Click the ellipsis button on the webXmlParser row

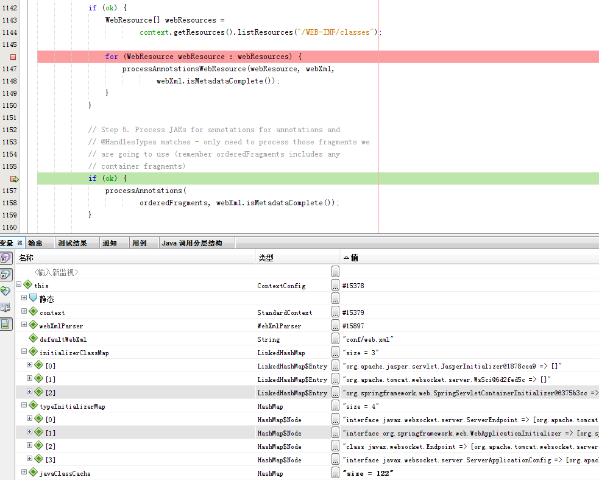[335, 325]
